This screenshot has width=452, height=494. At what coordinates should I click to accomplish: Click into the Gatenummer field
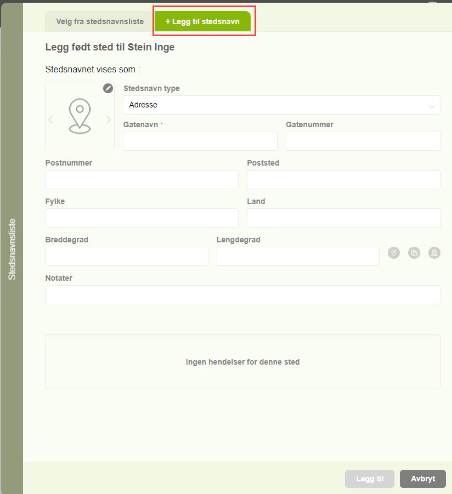click(x=363, y=141)
